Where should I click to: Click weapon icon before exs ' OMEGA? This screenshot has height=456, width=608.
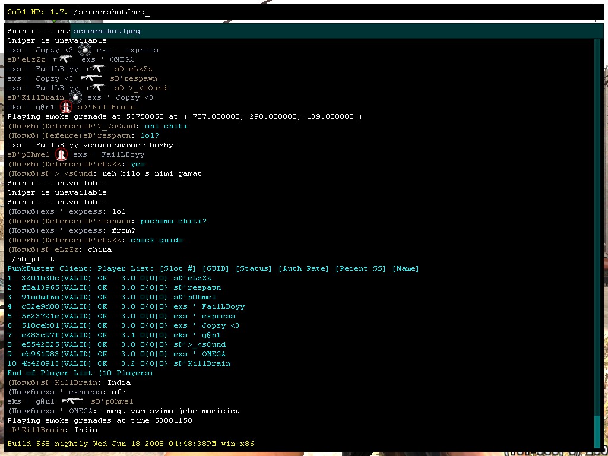tap(63, 59)
